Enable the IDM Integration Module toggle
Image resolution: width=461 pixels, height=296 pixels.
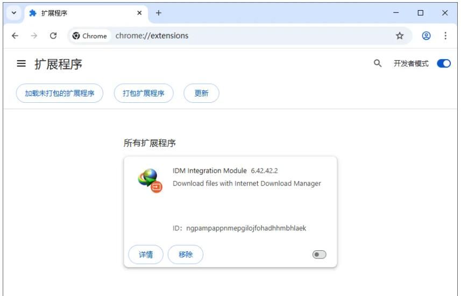pos(320,255)
